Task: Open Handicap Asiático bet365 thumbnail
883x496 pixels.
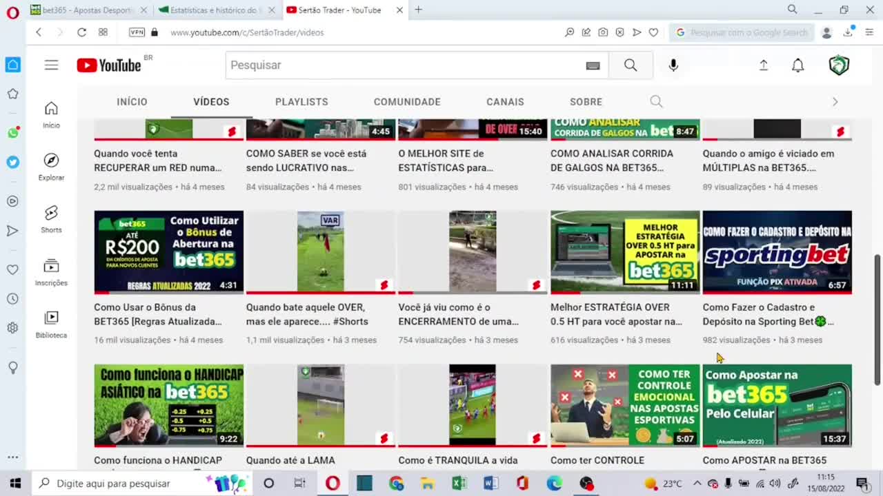Action: pos(168,406)
